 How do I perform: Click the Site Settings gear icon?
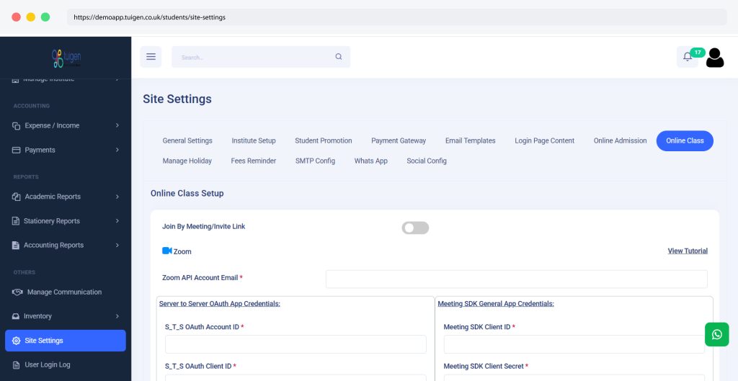(x=16, y=341)
